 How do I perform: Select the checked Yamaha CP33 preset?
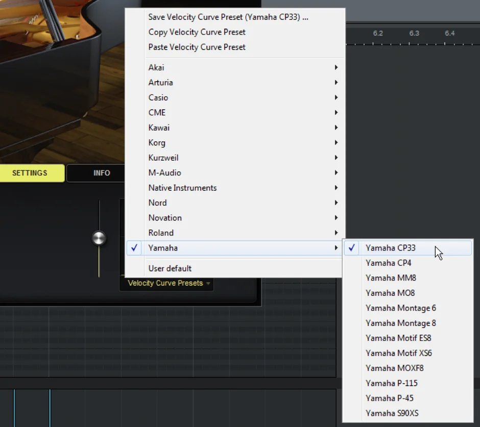(408, 248)
